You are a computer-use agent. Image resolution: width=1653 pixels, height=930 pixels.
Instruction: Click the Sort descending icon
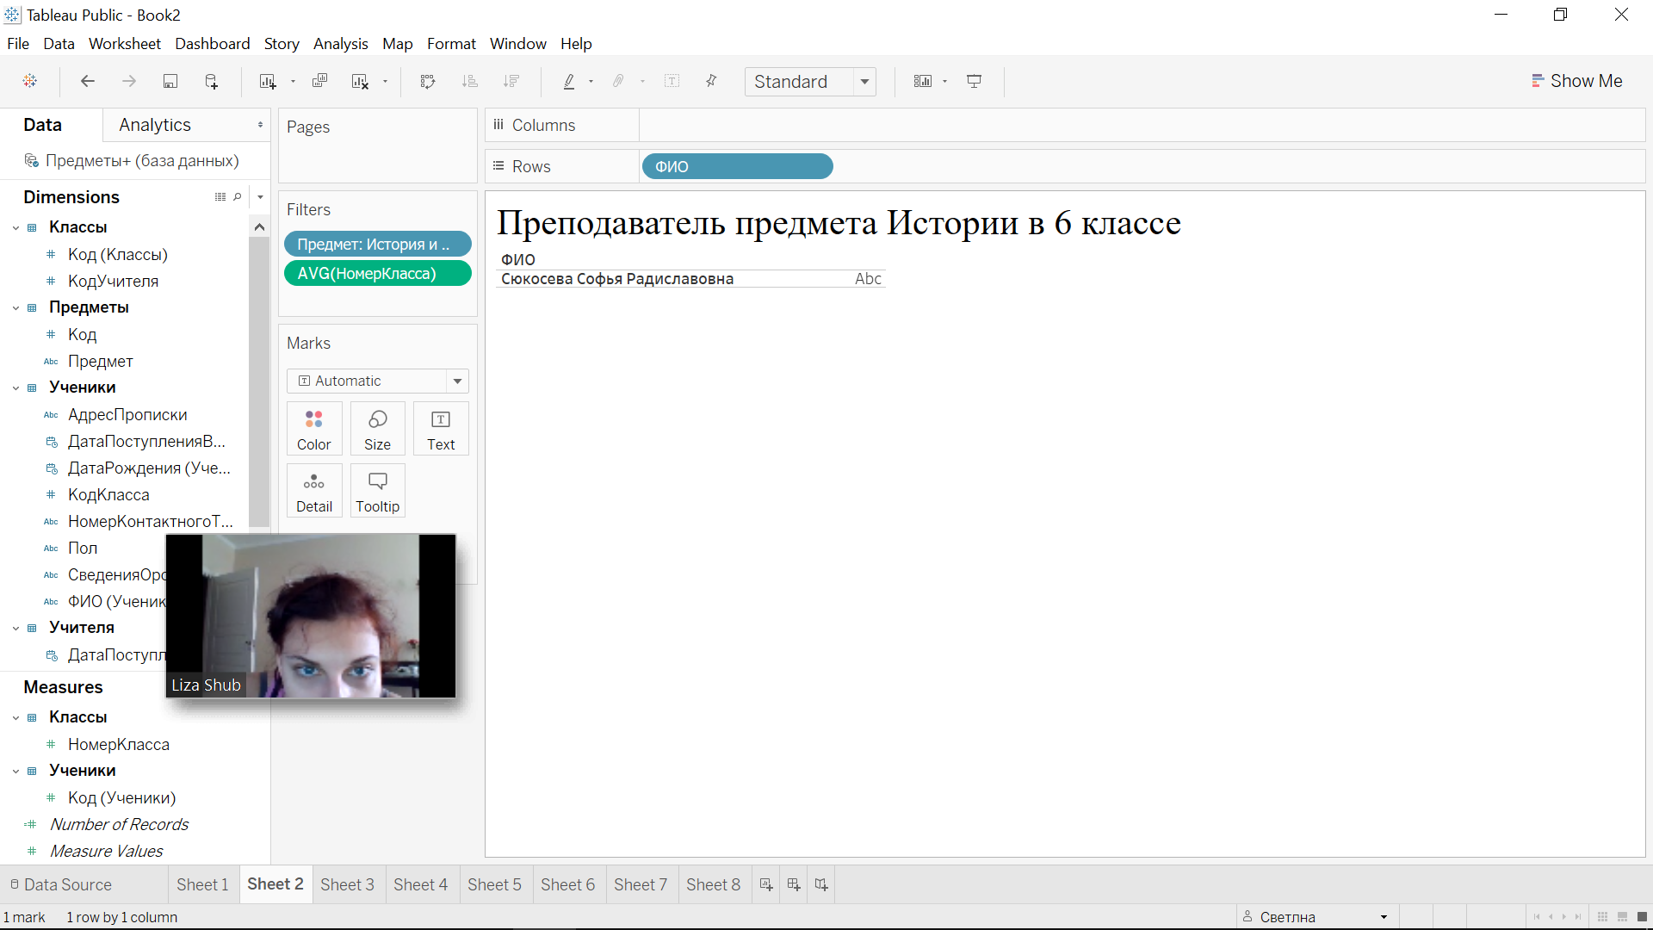click(511, 81)
